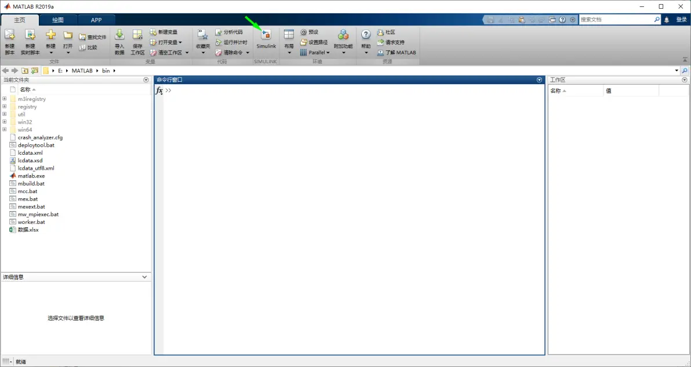The width and height of the screenshot is (691, 367).
Task: Collapse the 详细信息 details panel
Action: 144,277
